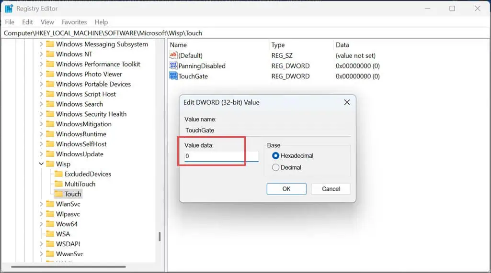
Task: Click the WSA folder icon
Action: coord(50,234)
